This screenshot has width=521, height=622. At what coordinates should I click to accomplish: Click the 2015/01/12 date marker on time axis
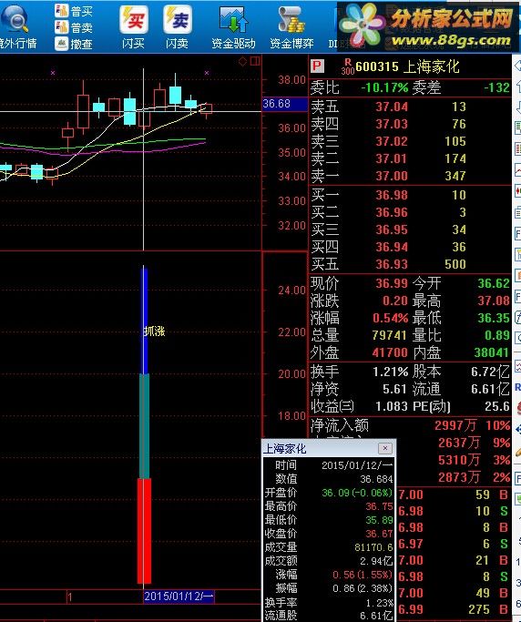point(179,597)
